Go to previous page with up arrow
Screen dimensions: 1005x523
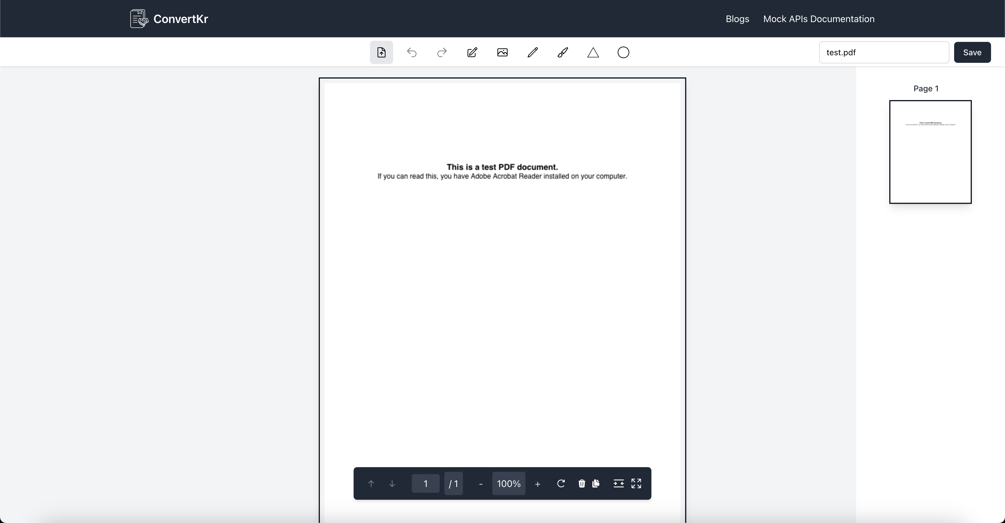371,483
